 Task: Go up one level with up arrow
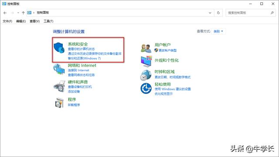tap(23, 13)
